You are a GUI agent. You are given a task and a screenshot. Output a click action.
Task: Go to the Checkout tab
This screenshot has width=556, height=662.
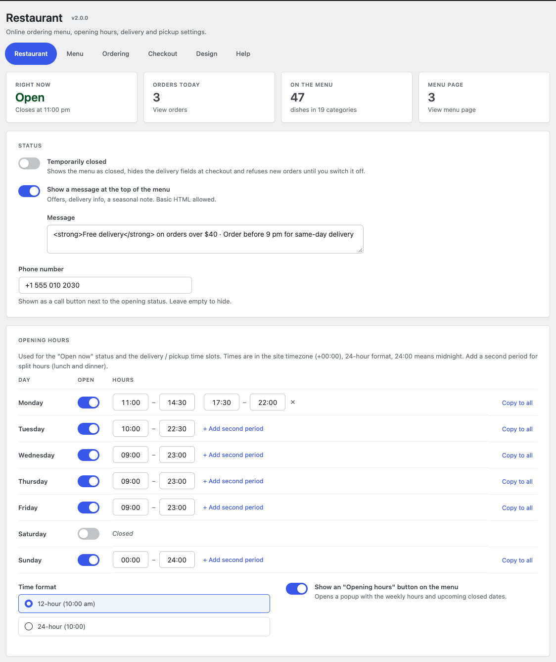tap(163, 53)
